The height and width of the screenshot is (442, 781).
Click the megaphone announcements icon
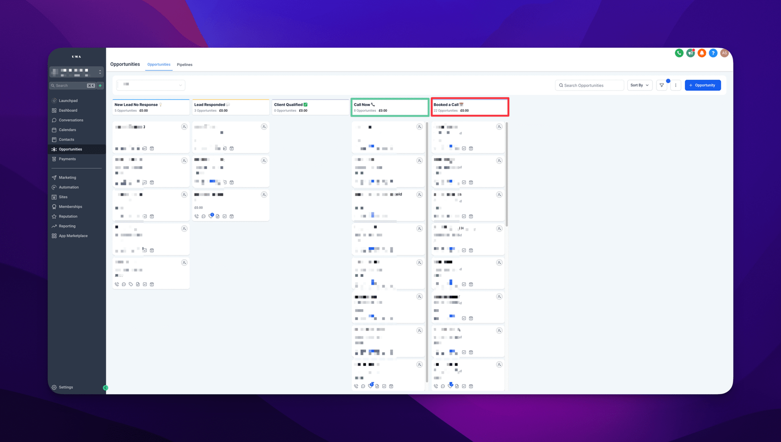point(690,53)
